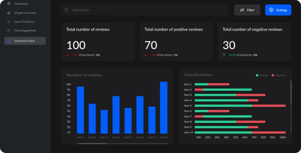This screenshot has width=301, height=153.
Task: Click the green up arrow under negative reviews
Action: click(224, 55)
